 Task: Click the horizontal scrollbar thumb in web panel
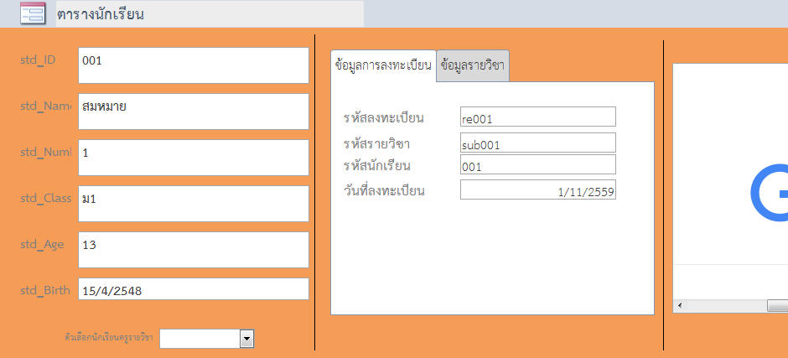point(777,306)
